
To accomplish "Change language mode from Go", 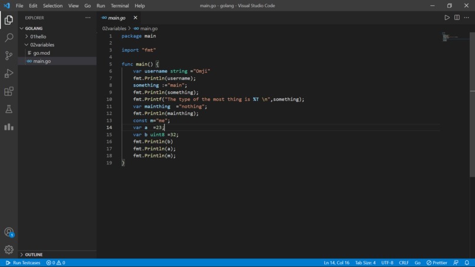I will tap(417, 263).
